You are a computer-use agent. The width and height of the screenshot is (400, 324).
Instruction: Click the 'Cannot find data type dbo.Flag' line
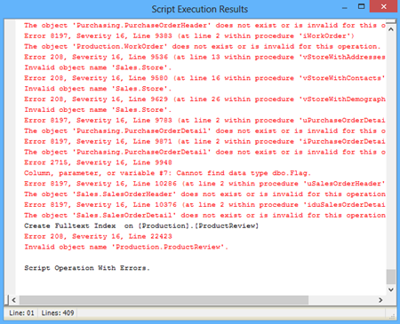[x=167, y=173]
